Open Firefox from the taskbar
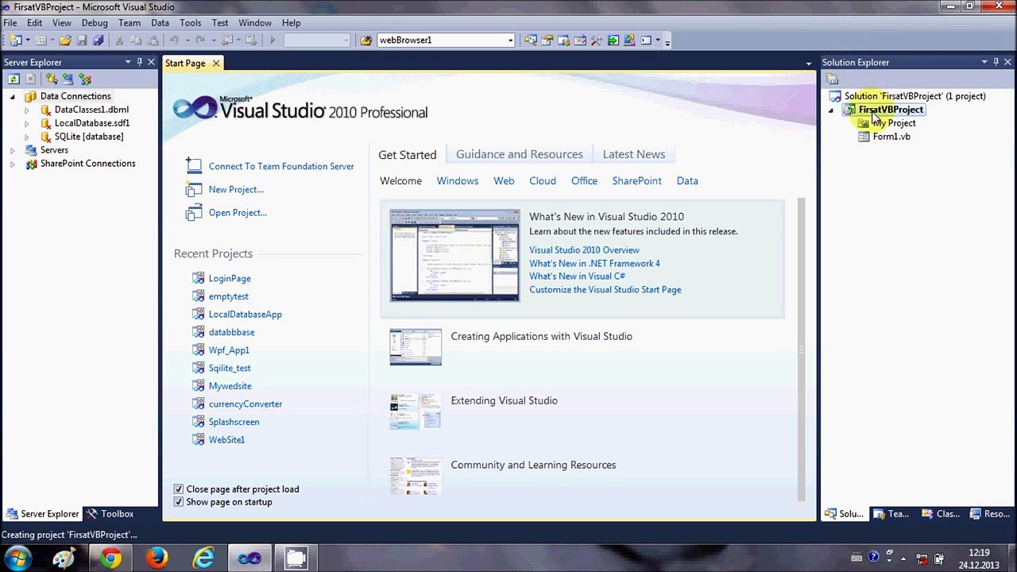 [157, 558]
